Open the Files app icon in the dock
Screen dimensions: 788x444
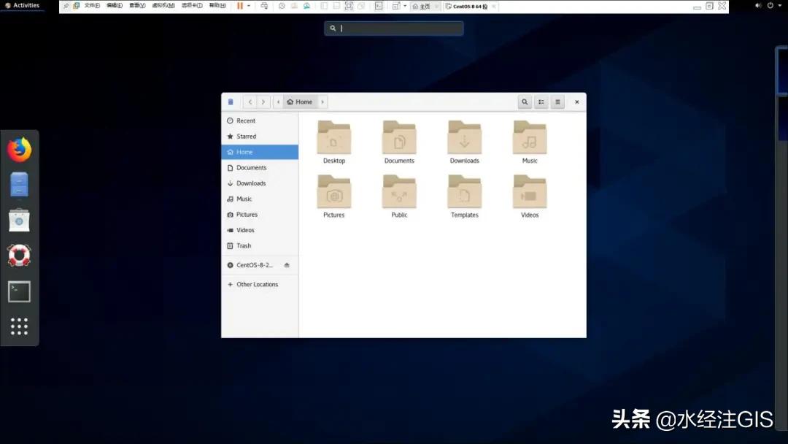click(x=19, y=184)
